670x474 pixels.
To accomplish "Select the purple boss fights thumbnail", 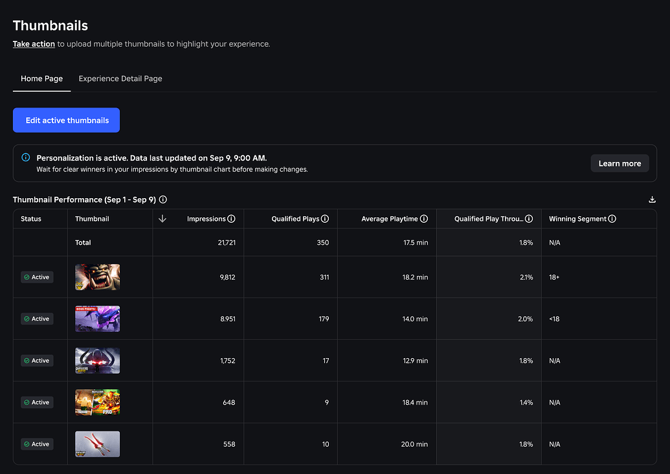I will pos(97,319).
